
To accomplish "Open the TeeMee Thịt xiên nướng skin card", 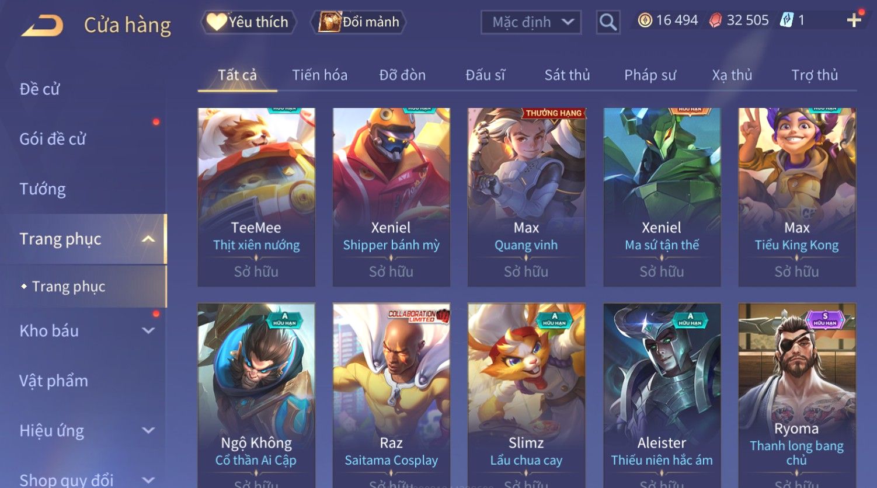I will pos(256,197).
